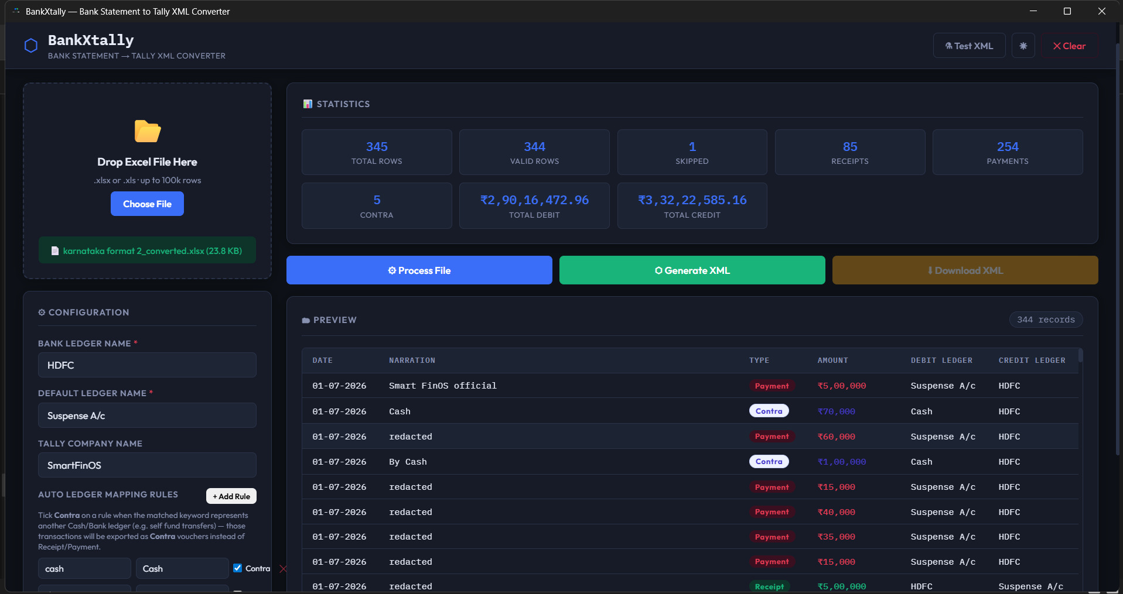The height and width of the screenshot is (594, 1123).
Task: Select the Contra 5 statistic card
Action: click(377, 205)
